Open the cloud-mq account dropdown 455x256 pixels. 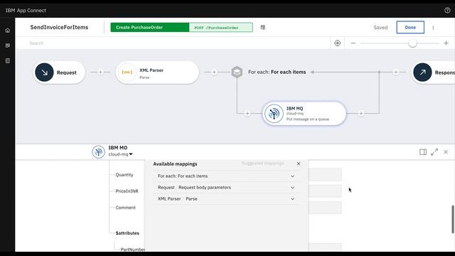click(x=120, y=154)
